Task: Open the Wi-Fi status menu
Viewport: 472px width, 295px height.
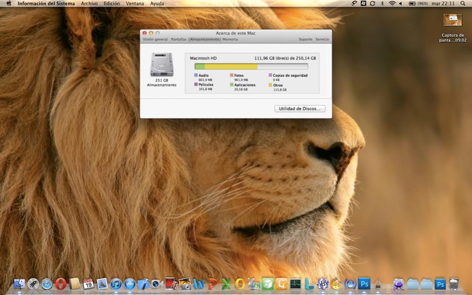Action: 392,3
